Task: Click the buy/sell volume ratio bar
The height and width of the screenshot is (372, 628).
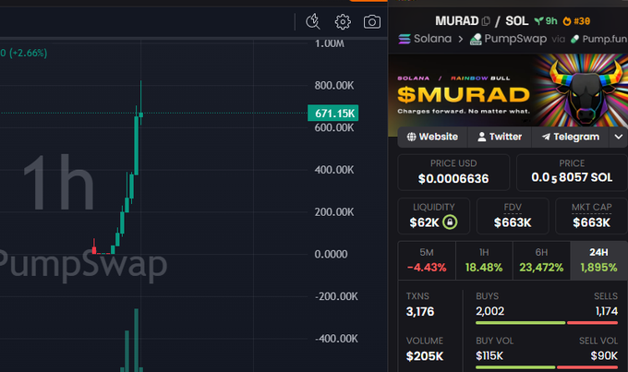Action: point(547,367)
